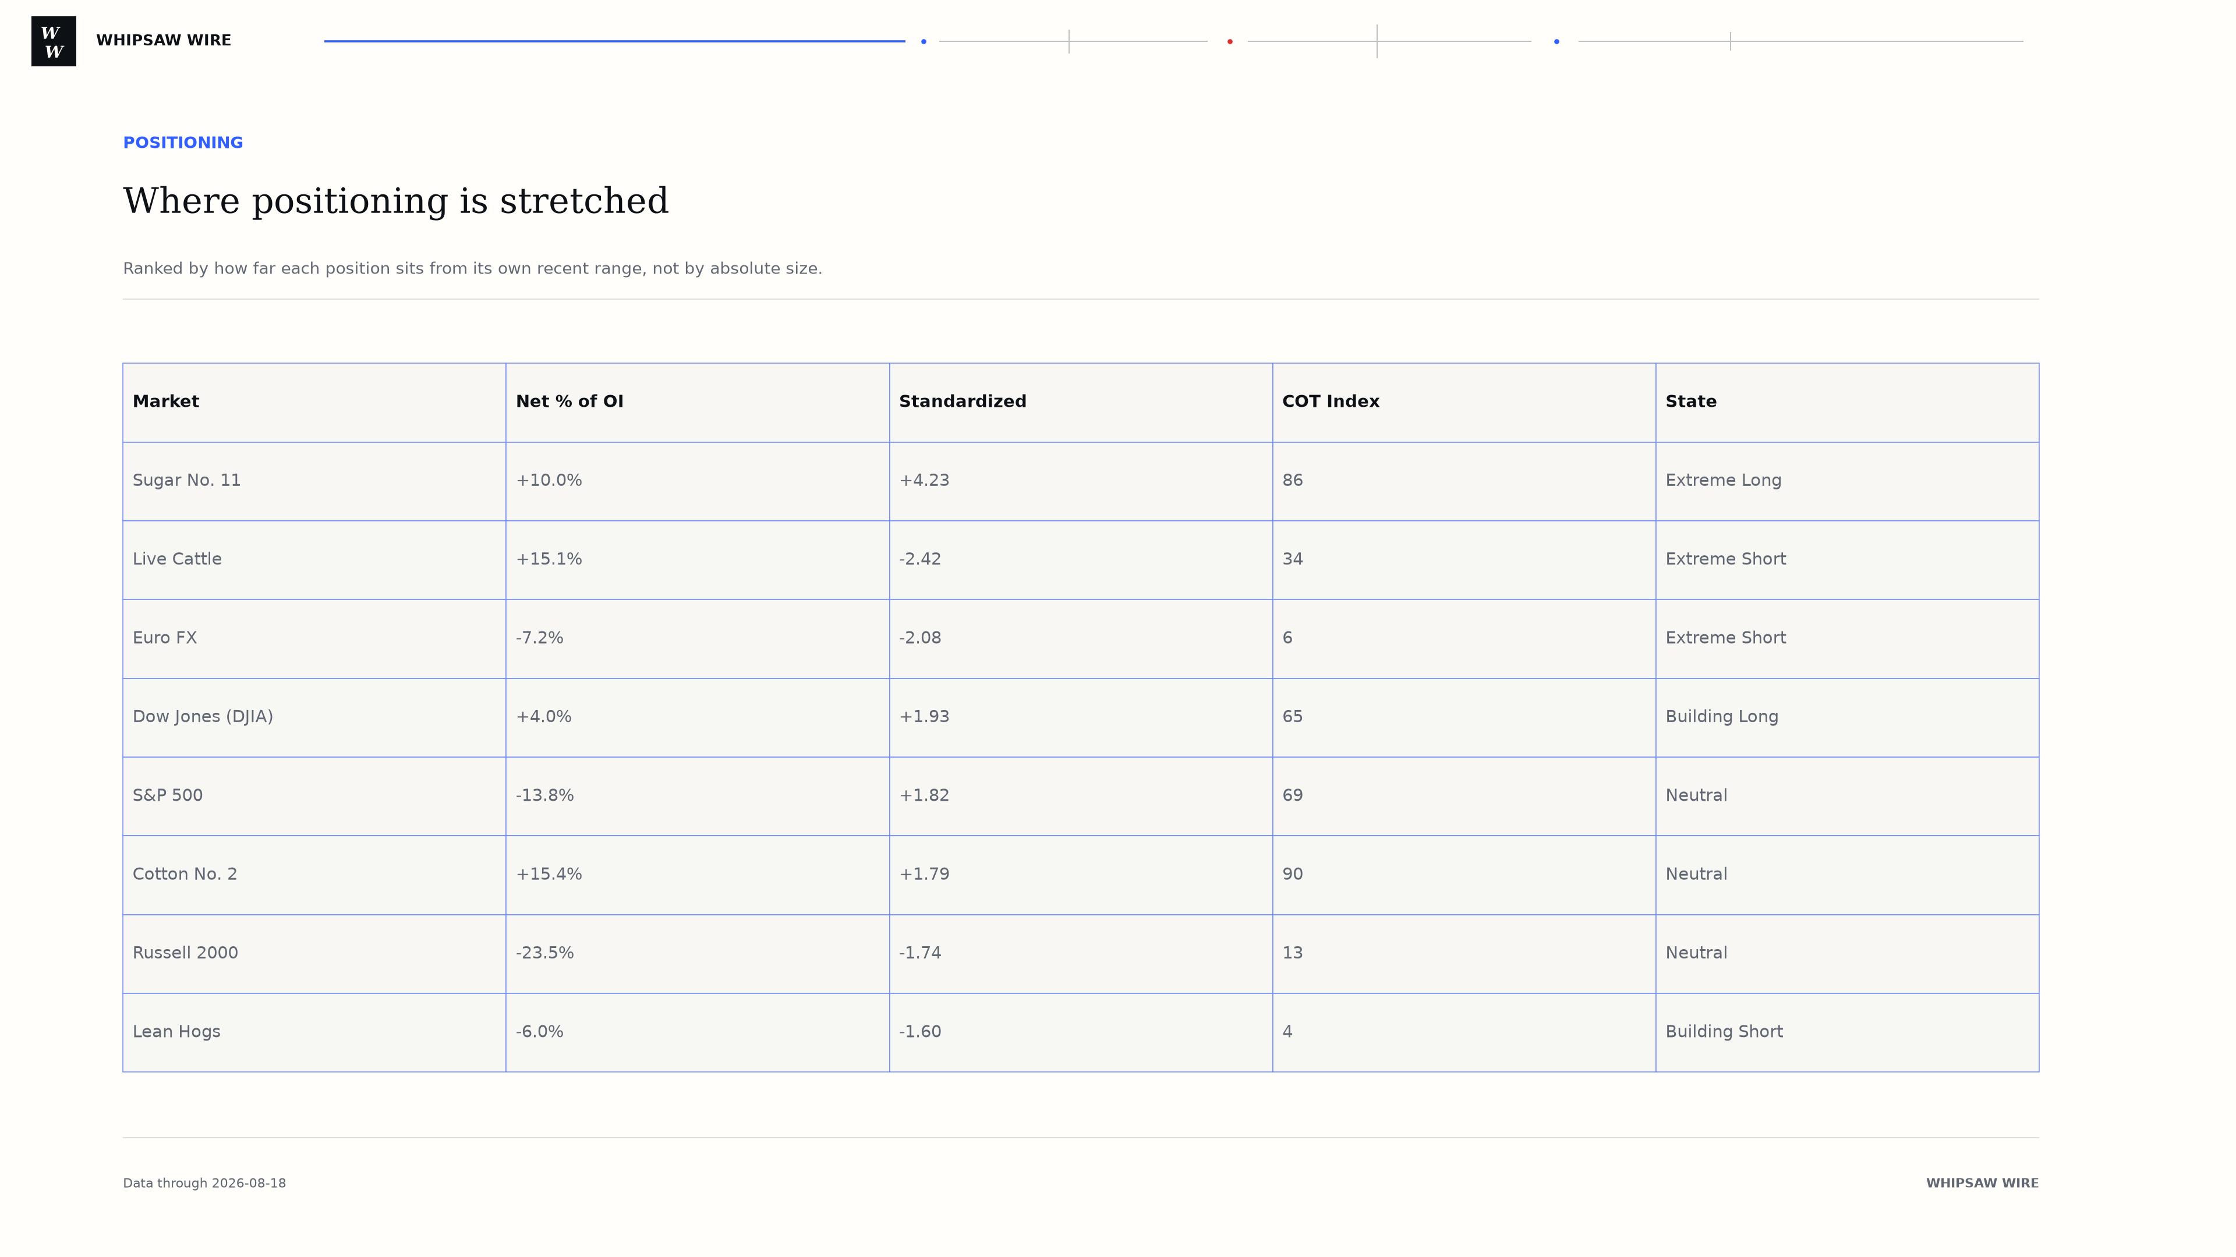The width and height of the screenshot is (2236, 1257).
Task: Click Russell 2000's Neutral state cell
Action: (1847, 955)
